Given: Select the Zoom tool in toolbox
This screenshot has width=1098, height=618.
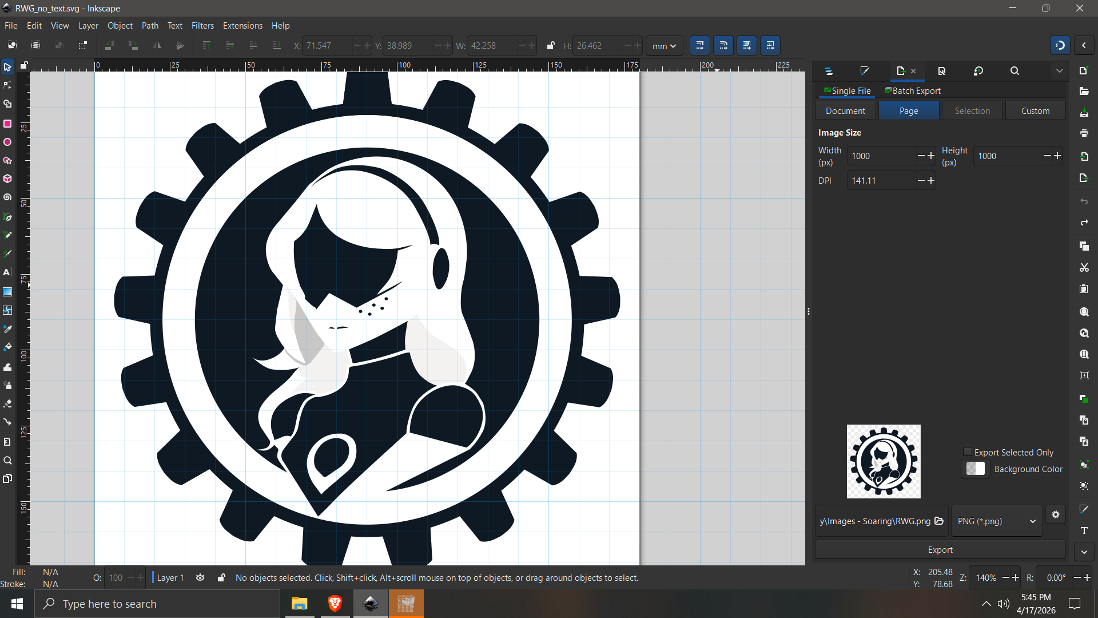Looking at the screenshot, I should [7, 461].
